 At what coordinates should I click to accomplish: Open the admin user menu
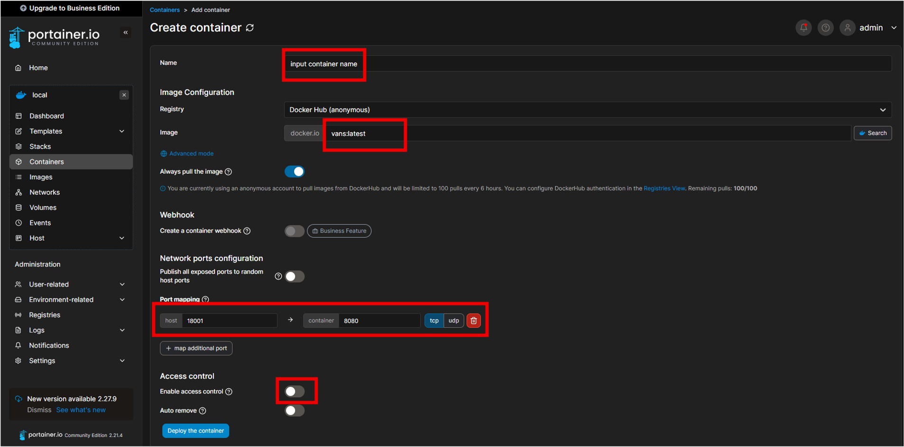877,28
